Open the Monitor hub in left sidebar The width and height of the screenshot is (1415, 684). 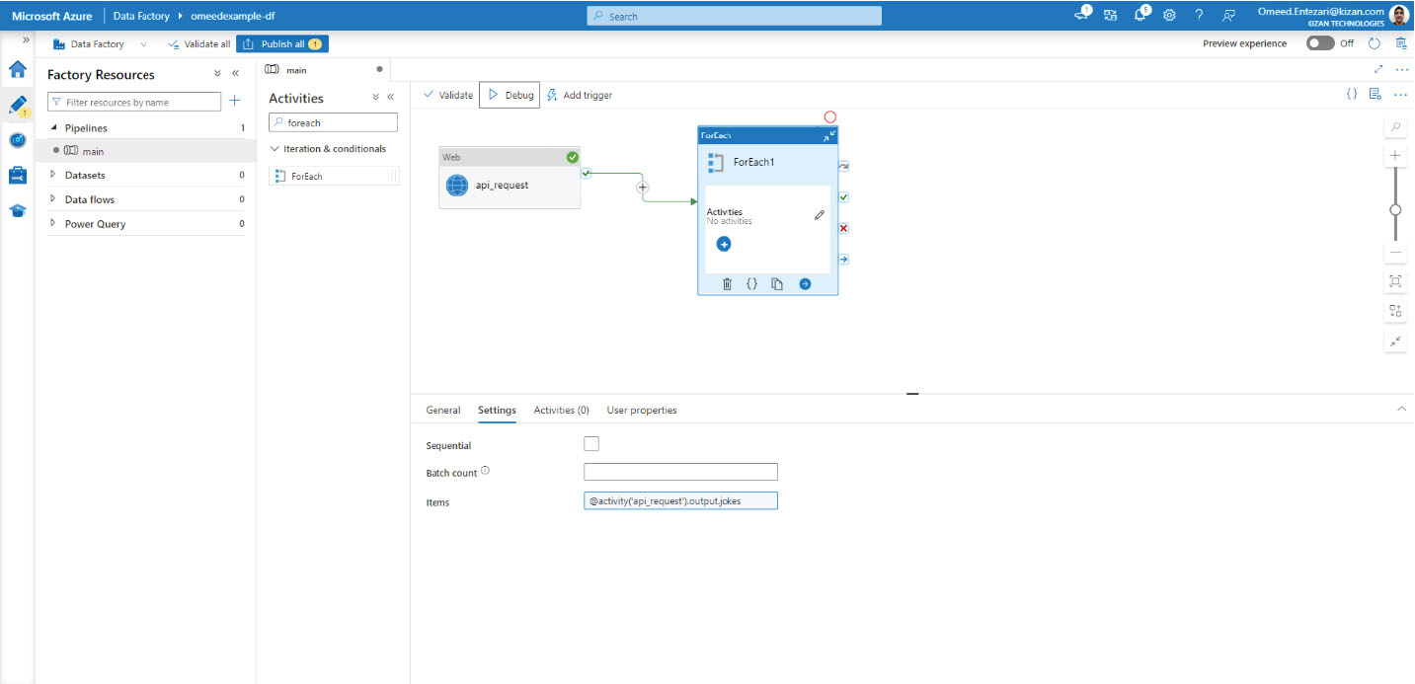(x=17, y=140)
